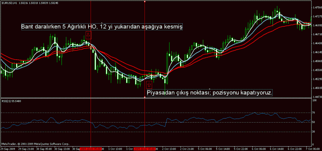Click the 1.45295 price scale value
The image size is (322, 151).
tap(317, 79)
